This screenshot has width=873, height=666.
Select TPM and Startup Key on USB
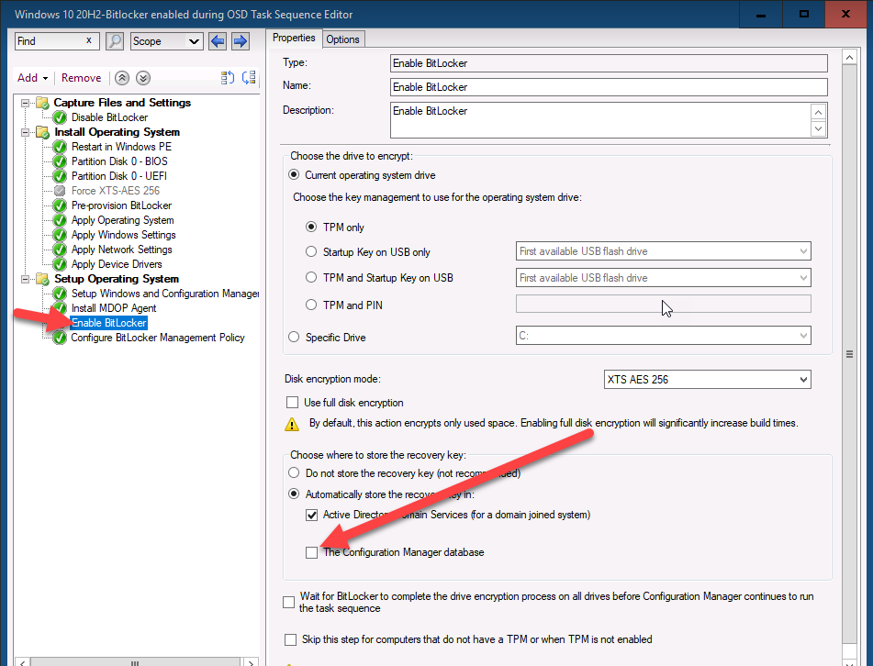pyautogui.click(x=310, y=277)
